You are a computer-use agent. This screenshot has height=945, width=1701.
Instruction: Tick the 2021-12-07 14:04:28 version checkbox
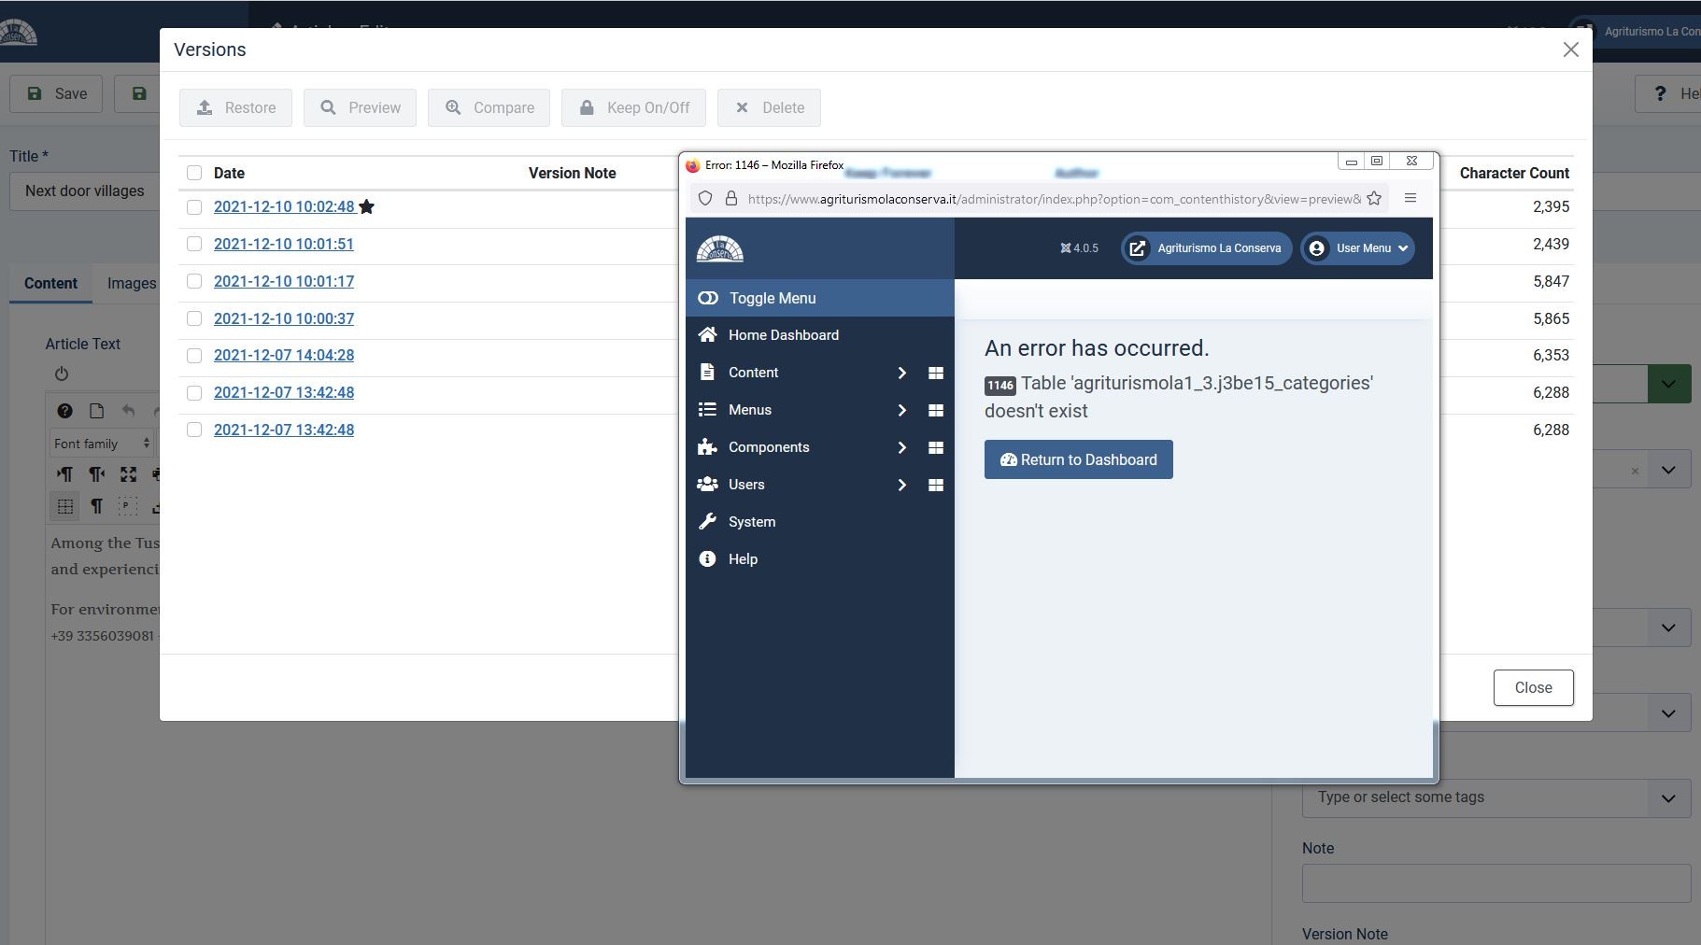click(194, 356)
